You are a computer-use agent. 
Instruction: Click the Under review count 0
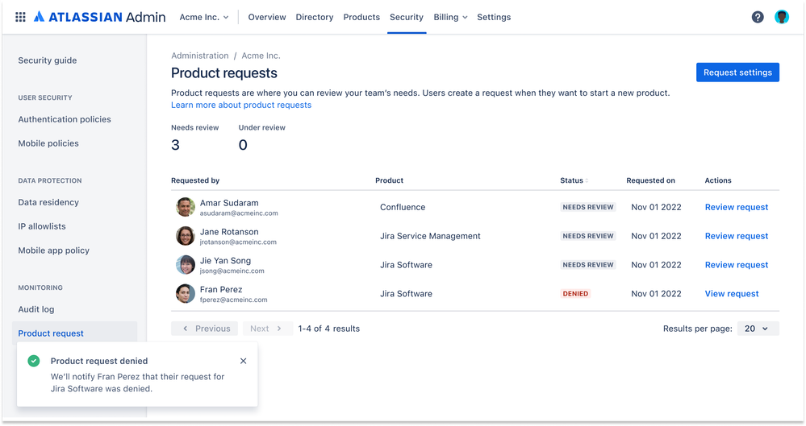(243, 145)
